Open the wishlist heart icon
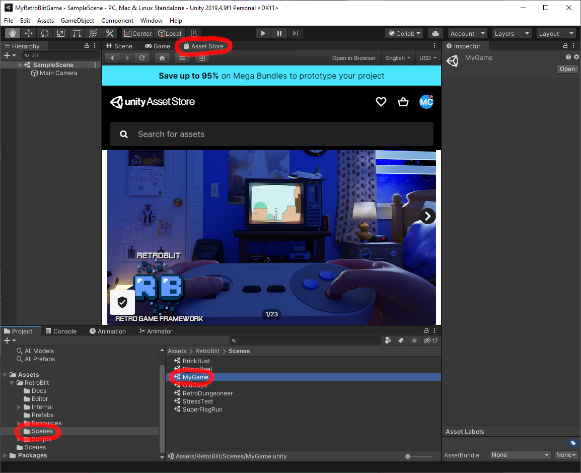The width and height of the screenshot is (581, 473). (x=381, y=102)
